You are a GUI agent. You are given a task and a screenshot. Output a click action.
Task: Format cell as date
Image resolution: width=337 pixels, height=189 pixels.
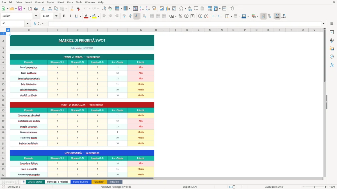click(x=192, y=16)
